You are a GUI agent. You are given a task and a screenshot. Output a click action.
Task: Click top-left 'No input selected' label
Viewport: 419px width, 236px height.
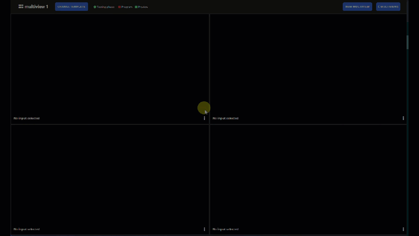pos(27,118)
